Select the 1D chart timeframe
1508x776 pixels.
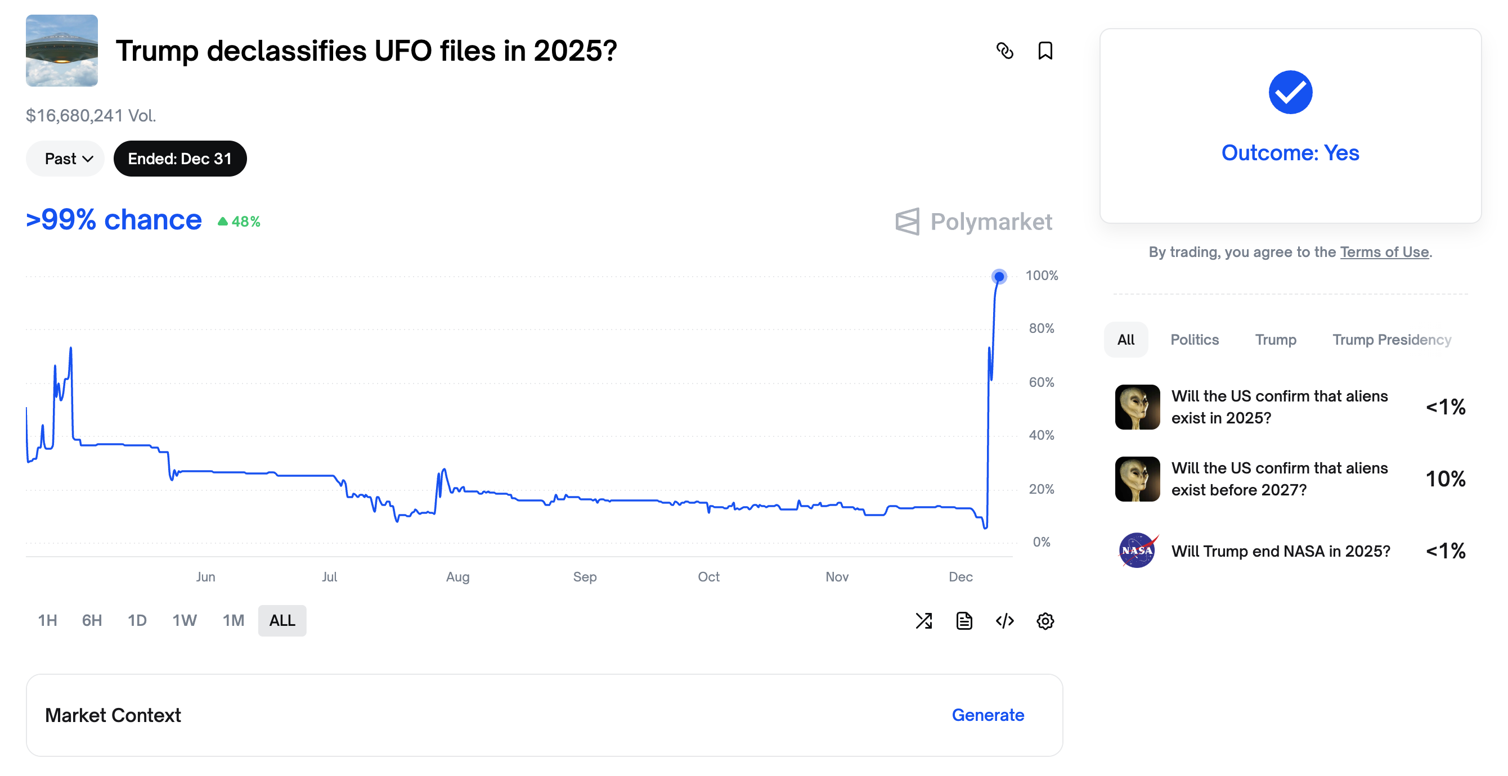pyautogui.click(x=137, y=620)
